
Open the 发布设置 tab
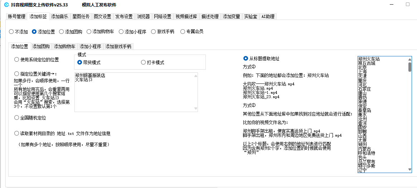[x=124, y=16]
